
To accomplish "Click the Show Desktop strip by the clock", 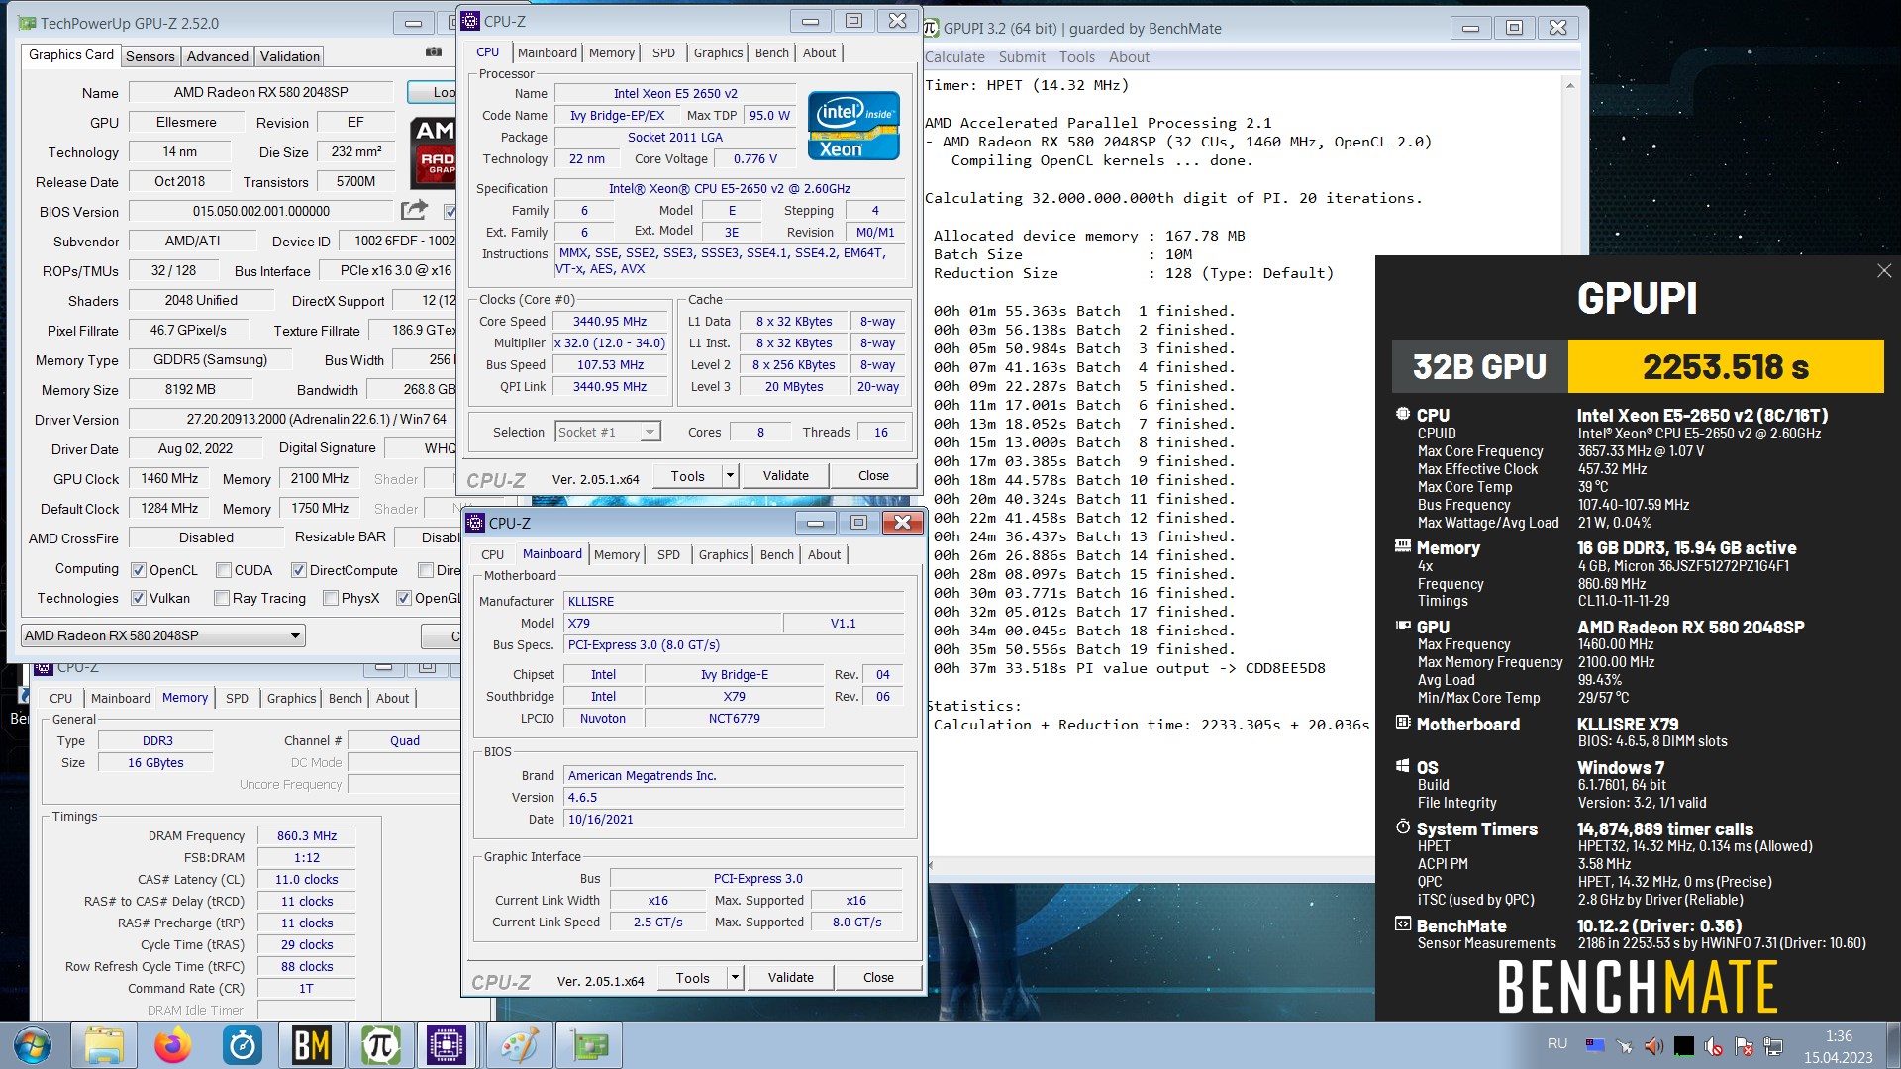I will 1895,1046.
